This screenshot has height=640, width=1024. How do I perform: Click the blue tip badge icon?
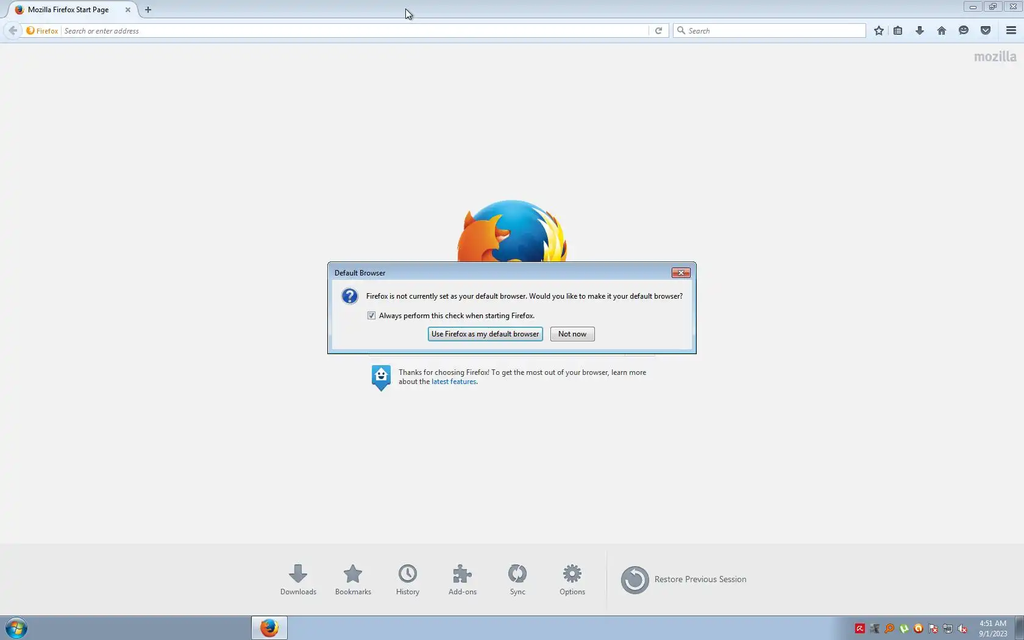tap(381, 378)
